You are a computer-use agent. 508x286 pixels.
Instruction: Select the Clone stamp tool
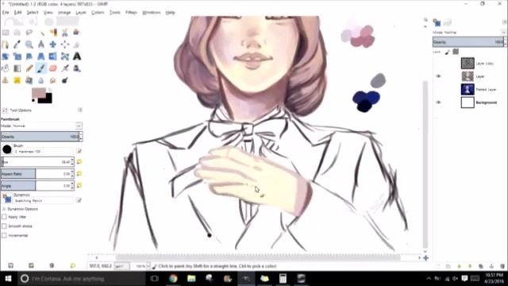click(x=6, y=80)
